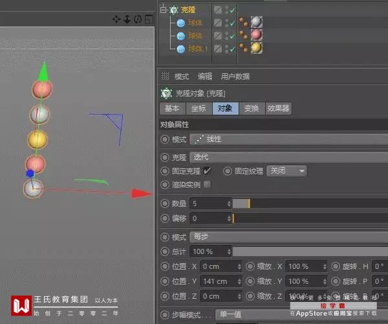Collapse the 克隆 tree hierarchy

pos(163,10)
